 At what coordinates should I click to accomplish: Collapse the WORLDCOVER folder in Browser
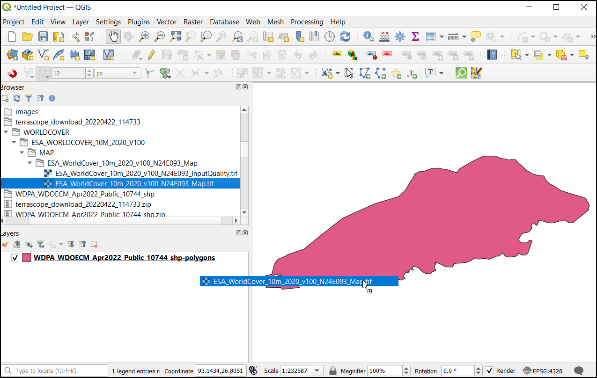[x=6, y=132]
